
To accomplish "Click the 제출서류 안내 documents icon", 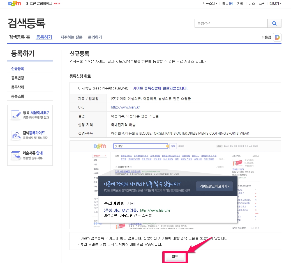I will tap(15, 155).
